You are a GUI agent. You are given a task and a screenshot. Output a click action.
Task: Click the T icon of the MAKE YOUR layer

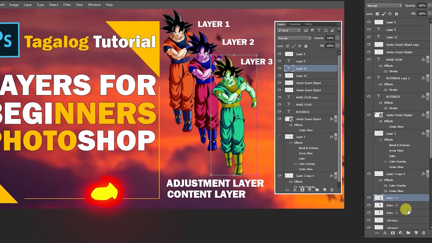click(x=379, y=59)
